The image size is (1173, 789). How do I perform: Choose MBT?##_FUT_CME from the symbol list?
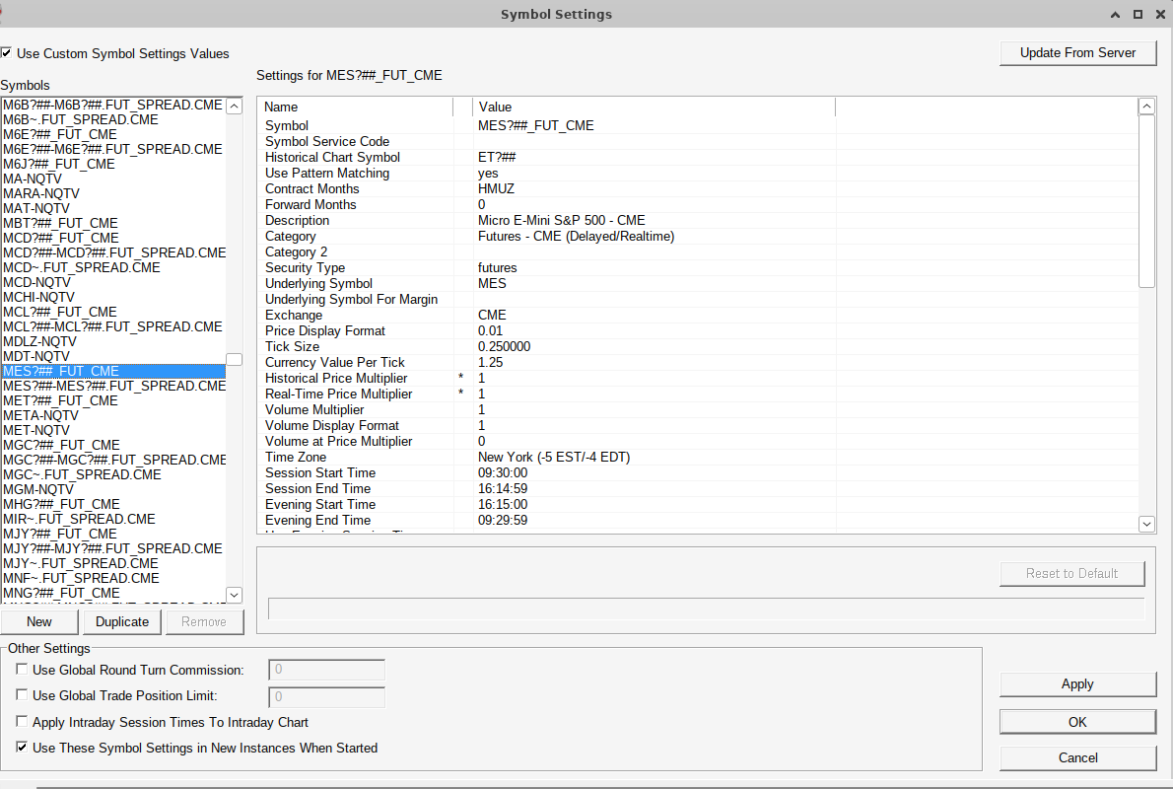(x=60, y=223)
